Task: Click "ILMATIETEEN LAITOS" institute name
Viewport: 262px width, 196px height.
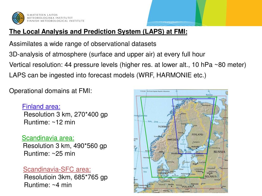Action: tap(42, 15)
